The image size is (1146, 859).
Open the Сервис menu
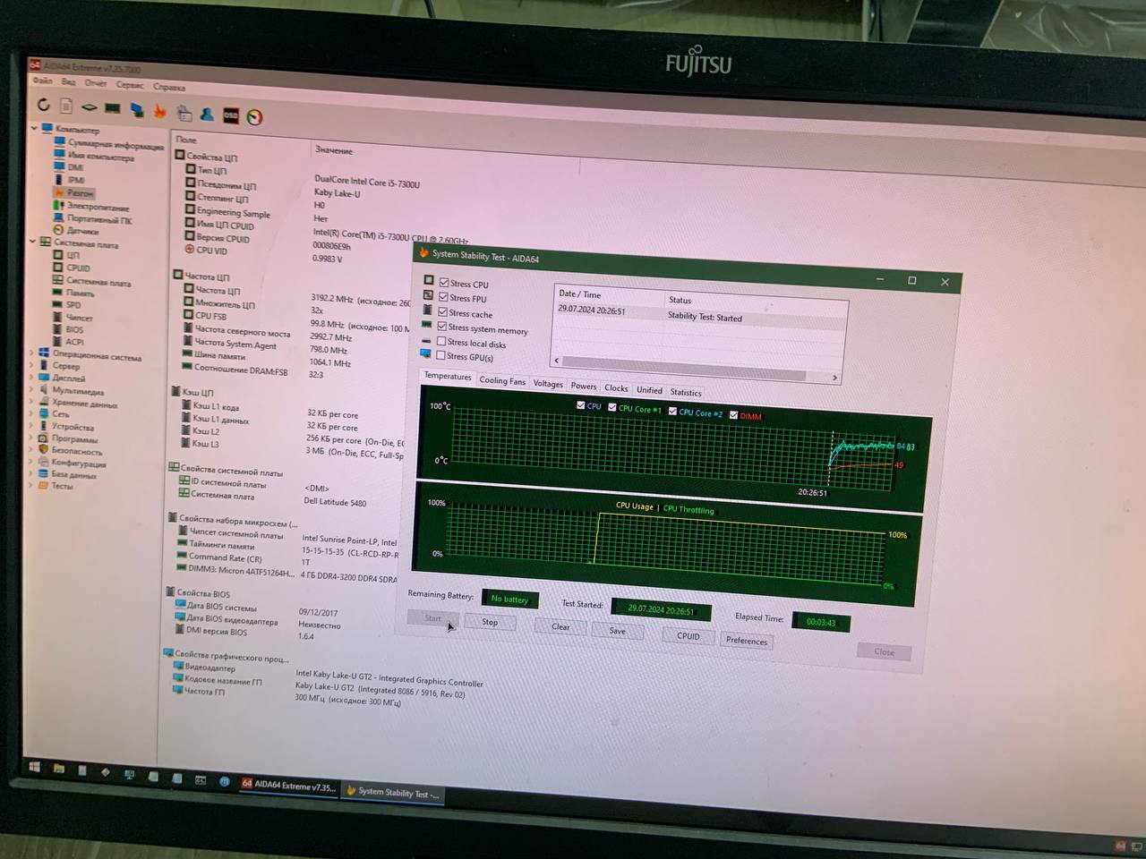click(x=130, y=85)
